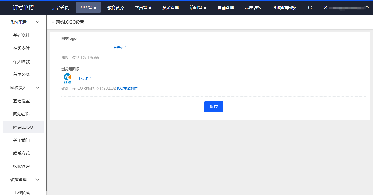Select the 营销管理 menu item
Image resolution: width=373 pixels, height=195 pixels.
tap(225, 7)
